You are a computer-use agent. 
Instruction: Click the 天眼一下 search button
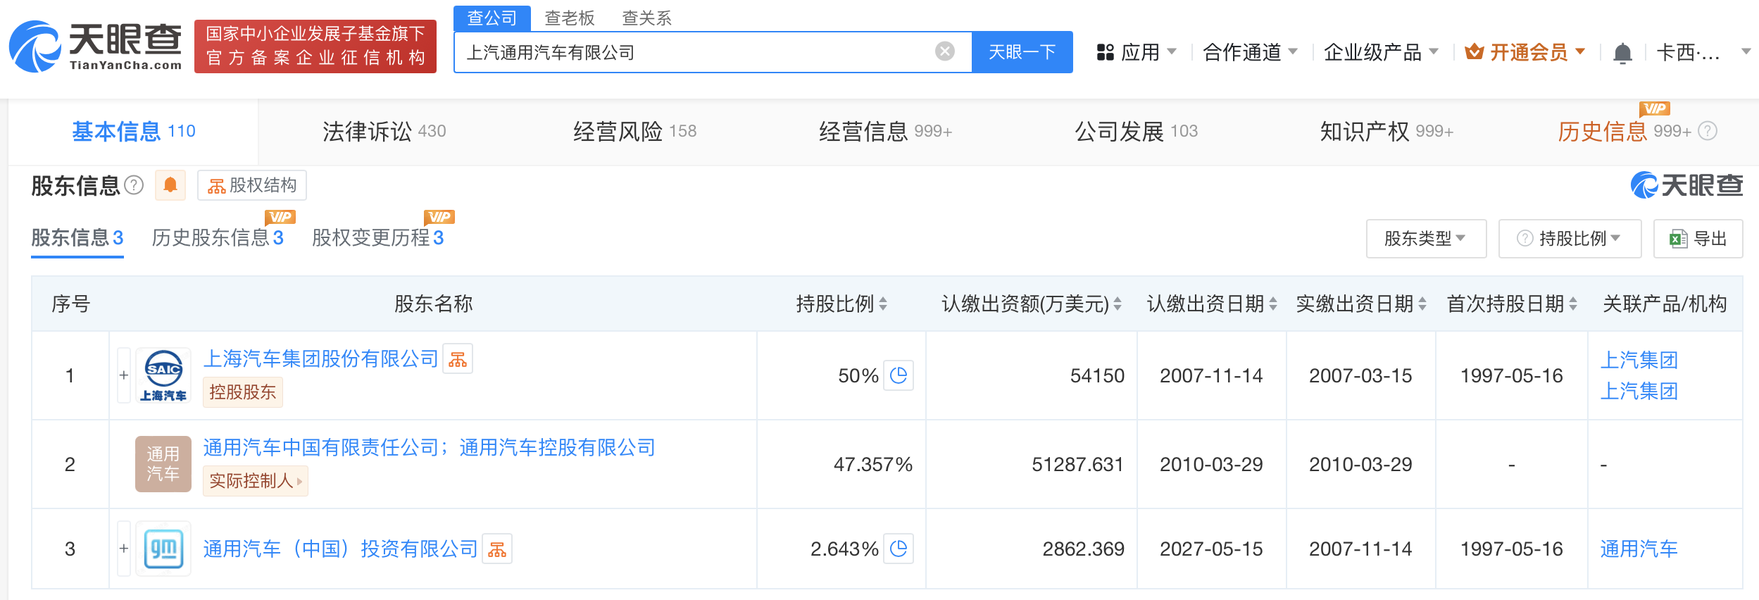(1022, 52)
